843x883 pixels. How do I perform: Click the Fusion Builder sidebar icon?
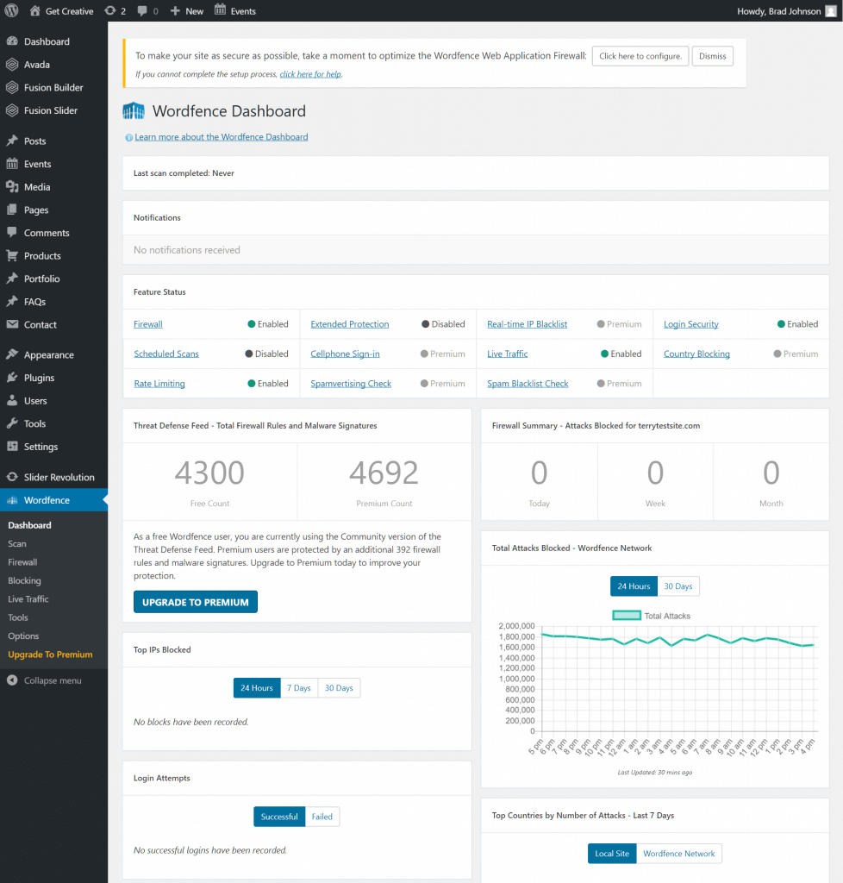click(13, 87)
